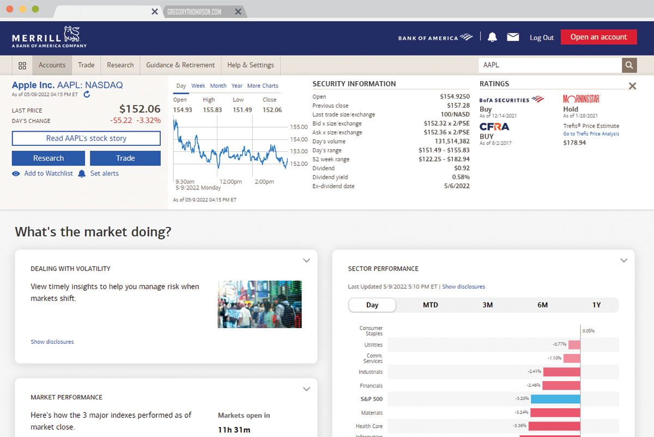Open the Trade menu
654x437 pixels.
click(86, 65)
